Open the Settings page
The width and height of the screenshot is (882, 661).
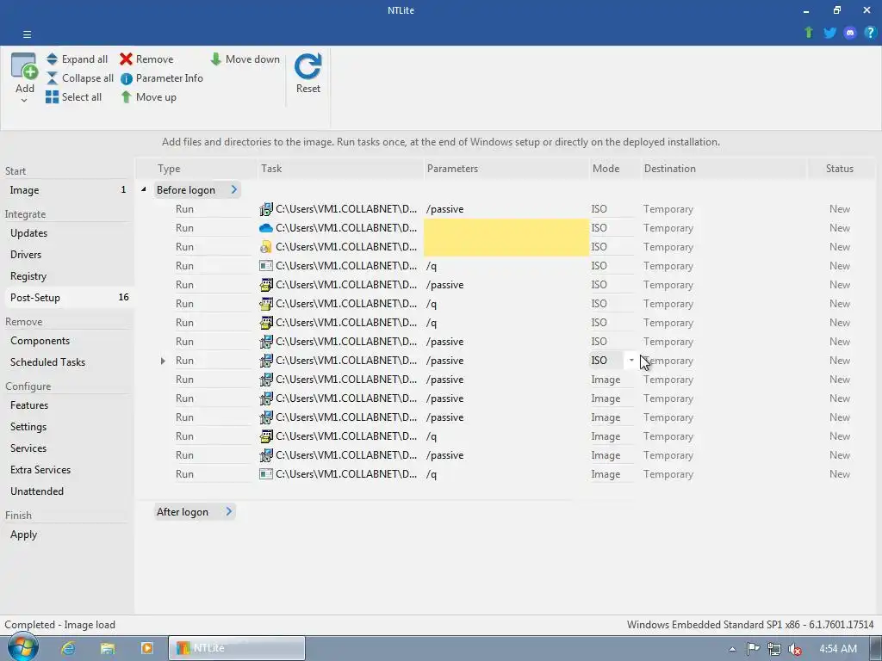coord(67,427)
